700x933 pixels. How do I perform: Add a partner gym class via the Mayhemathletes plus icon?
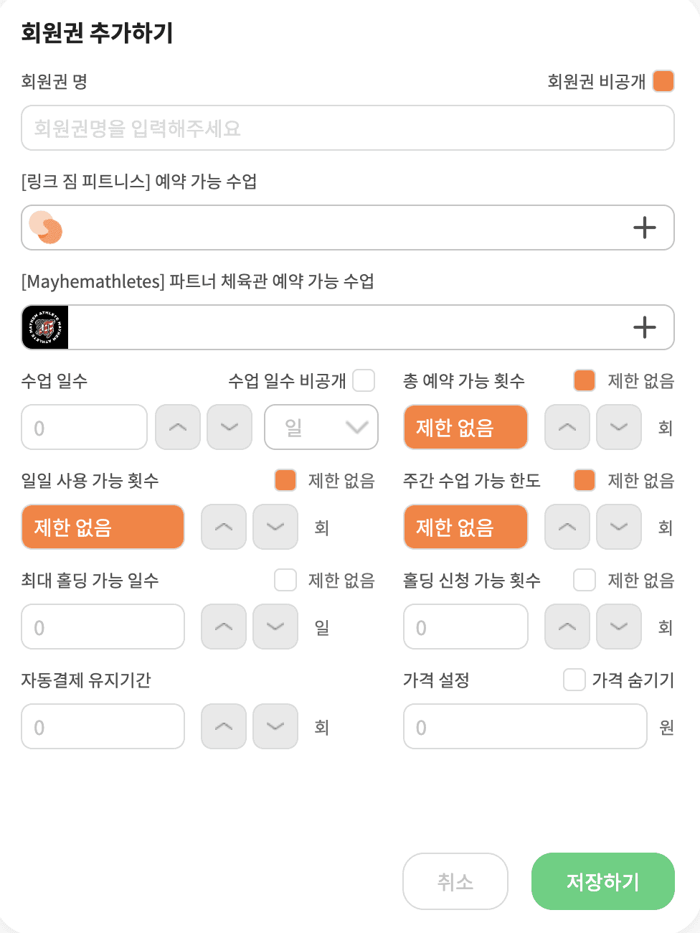pyautogui.click(x=645, y=327)
